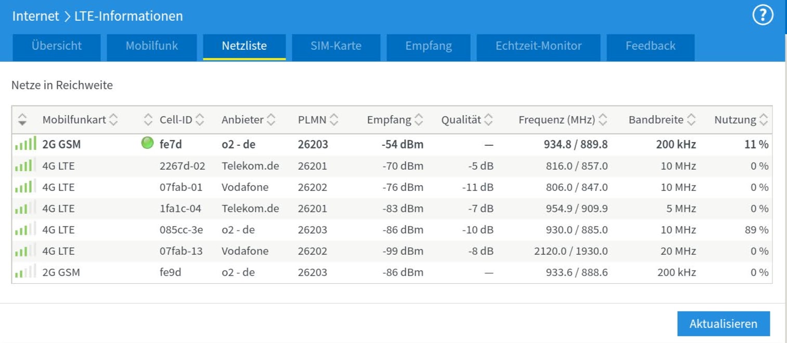The width and height of the screenshot is (787, 343).
Task: Sort networks by PLMN sort arrows
Action: tap(334, 120)
